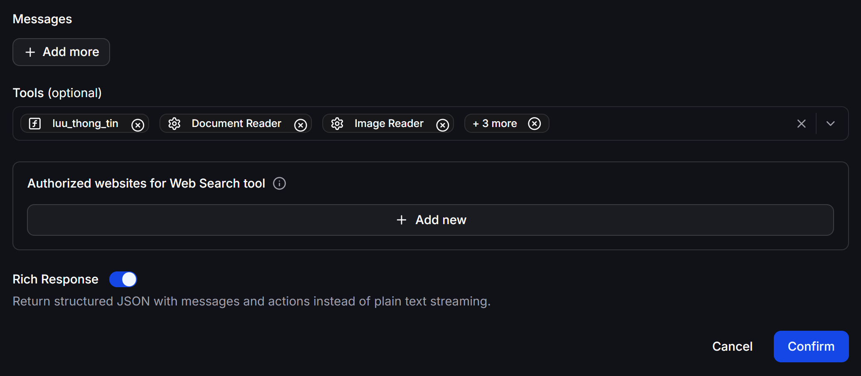This screenshot has height=376, width=861.
Task: Click the Cancel button
Action: 732,347
